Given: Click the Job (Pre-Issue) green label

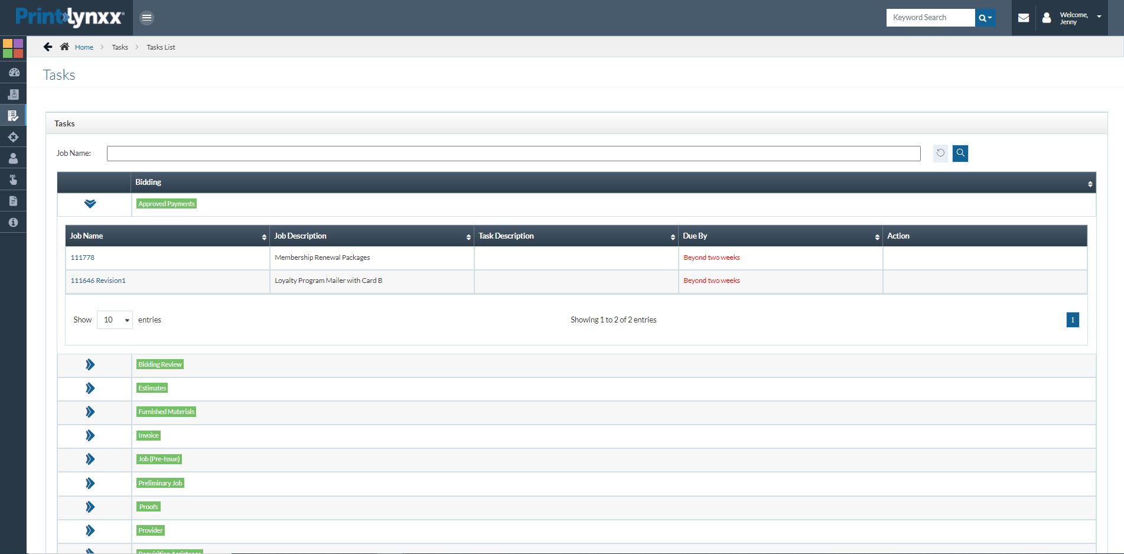Looking at the screenshot, I should 159,459.
